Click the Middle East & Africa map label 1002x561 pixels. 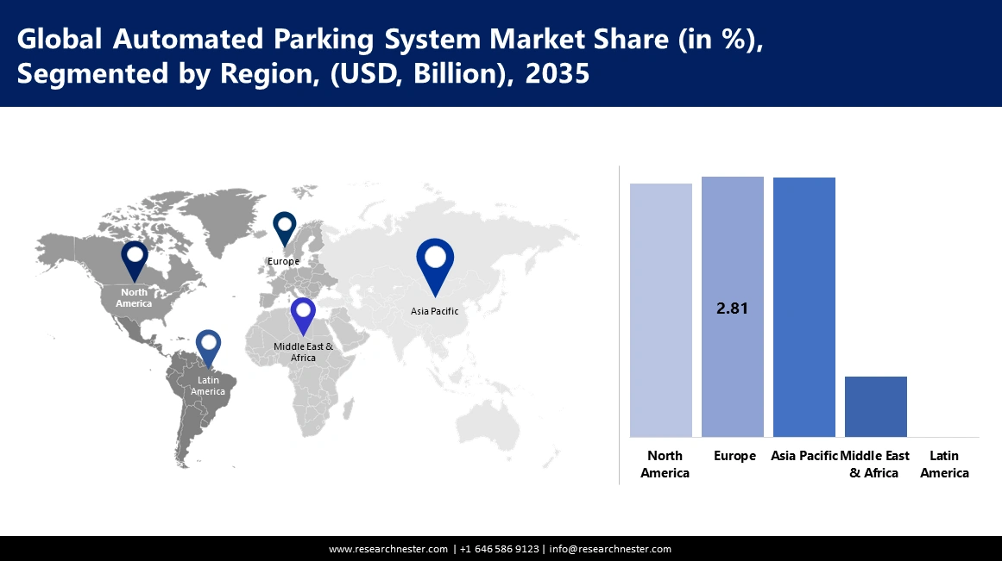(304, 352)
